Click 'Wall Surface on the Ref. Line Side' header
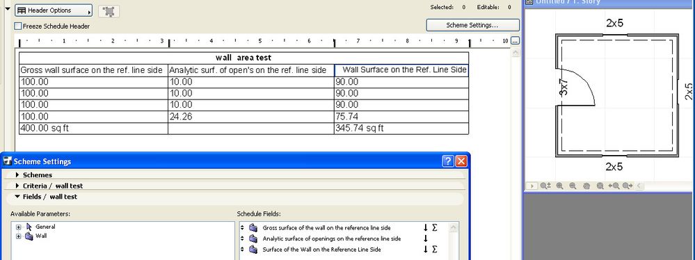The width and height of the screenshot is (695, 260). 401,70
